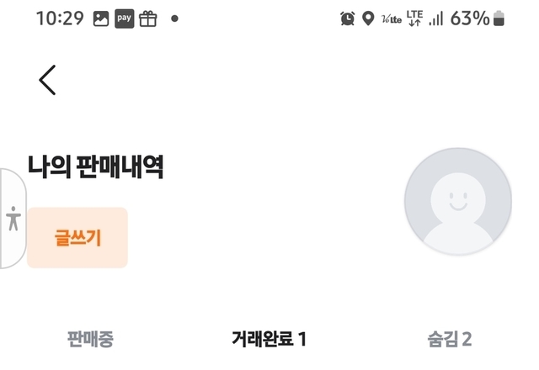Tap the 나의 판매내역 heading
Image resolution: width=539 pixels, height=370 pixels.
click(x=95, y=167)
